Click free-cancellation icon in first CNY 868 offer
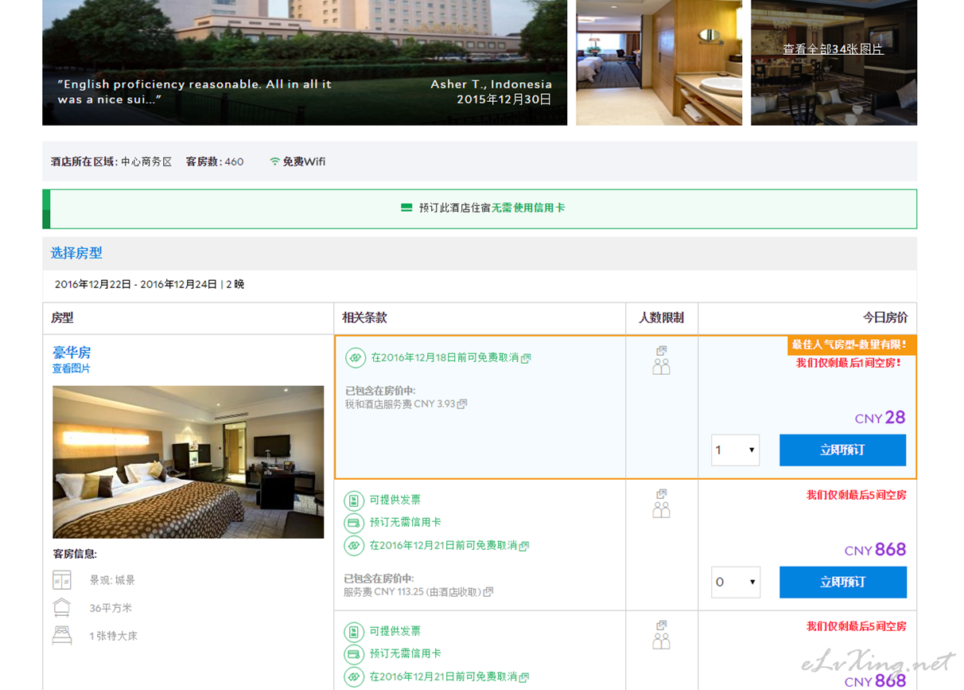Screen dimensions: 964x690 (354, 546)
